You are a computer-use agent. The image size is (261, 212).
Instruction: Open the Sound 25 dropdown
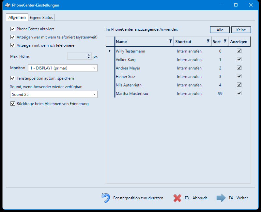click(54, 94)
